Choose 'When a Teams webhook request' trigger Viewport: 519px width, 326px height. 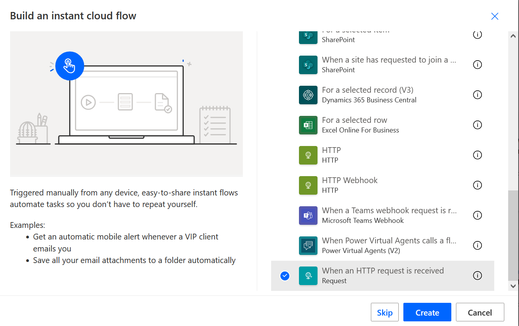pyautogui.click(x=389, y=211)
